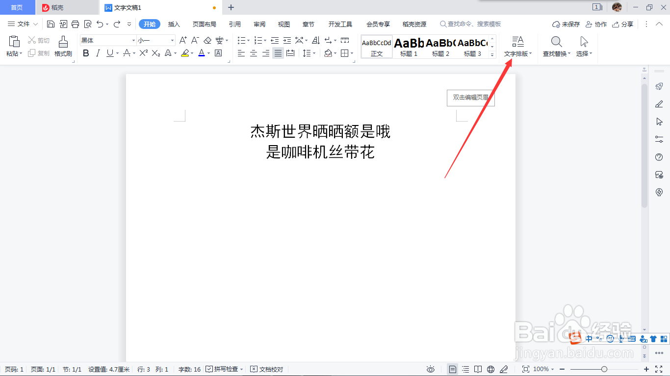Expand the font size dropdown

pos(170,40)
